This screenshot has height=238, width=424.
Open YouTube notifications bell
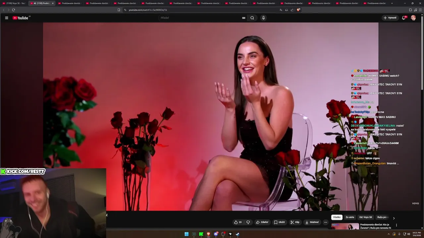pyautogui.click(x=404, y=18)
